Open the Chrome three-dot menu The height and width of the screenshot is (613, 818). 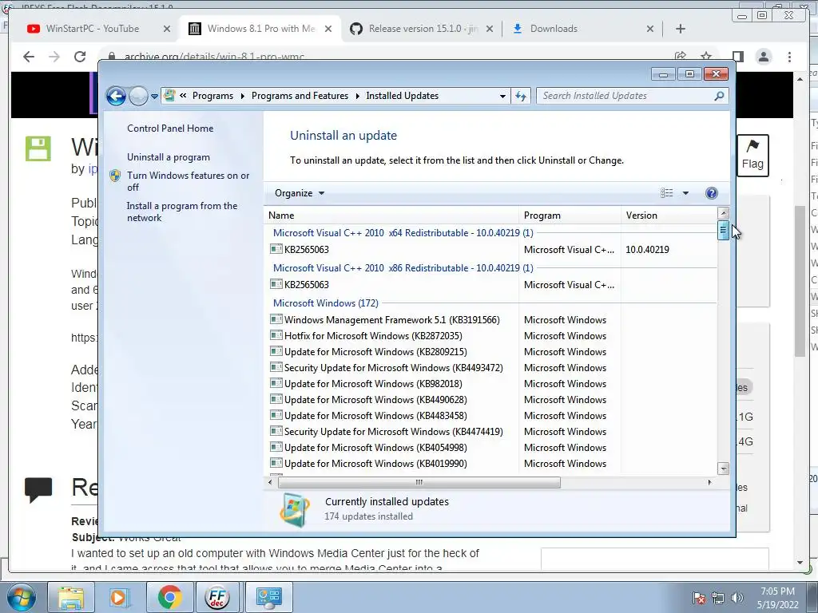tap(789, 57)
